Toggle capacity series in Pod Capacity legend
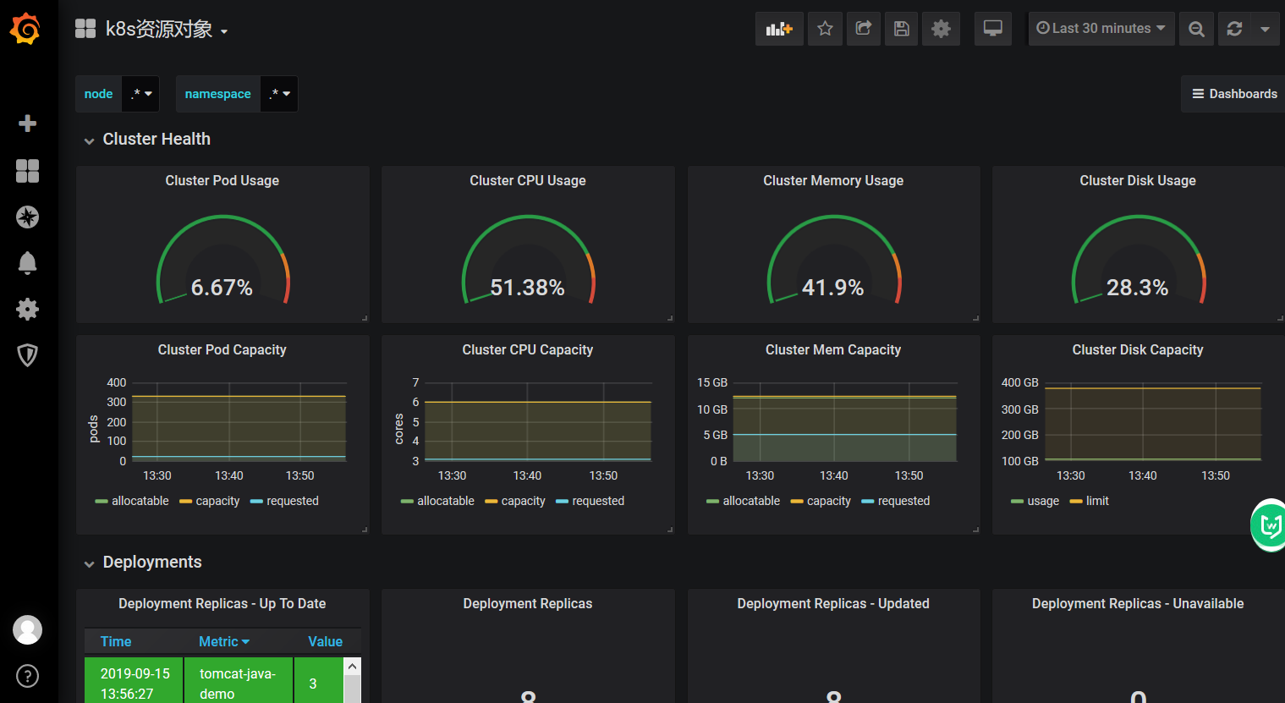This screenshot has width=1285, height=703. [x=217, y=501]
